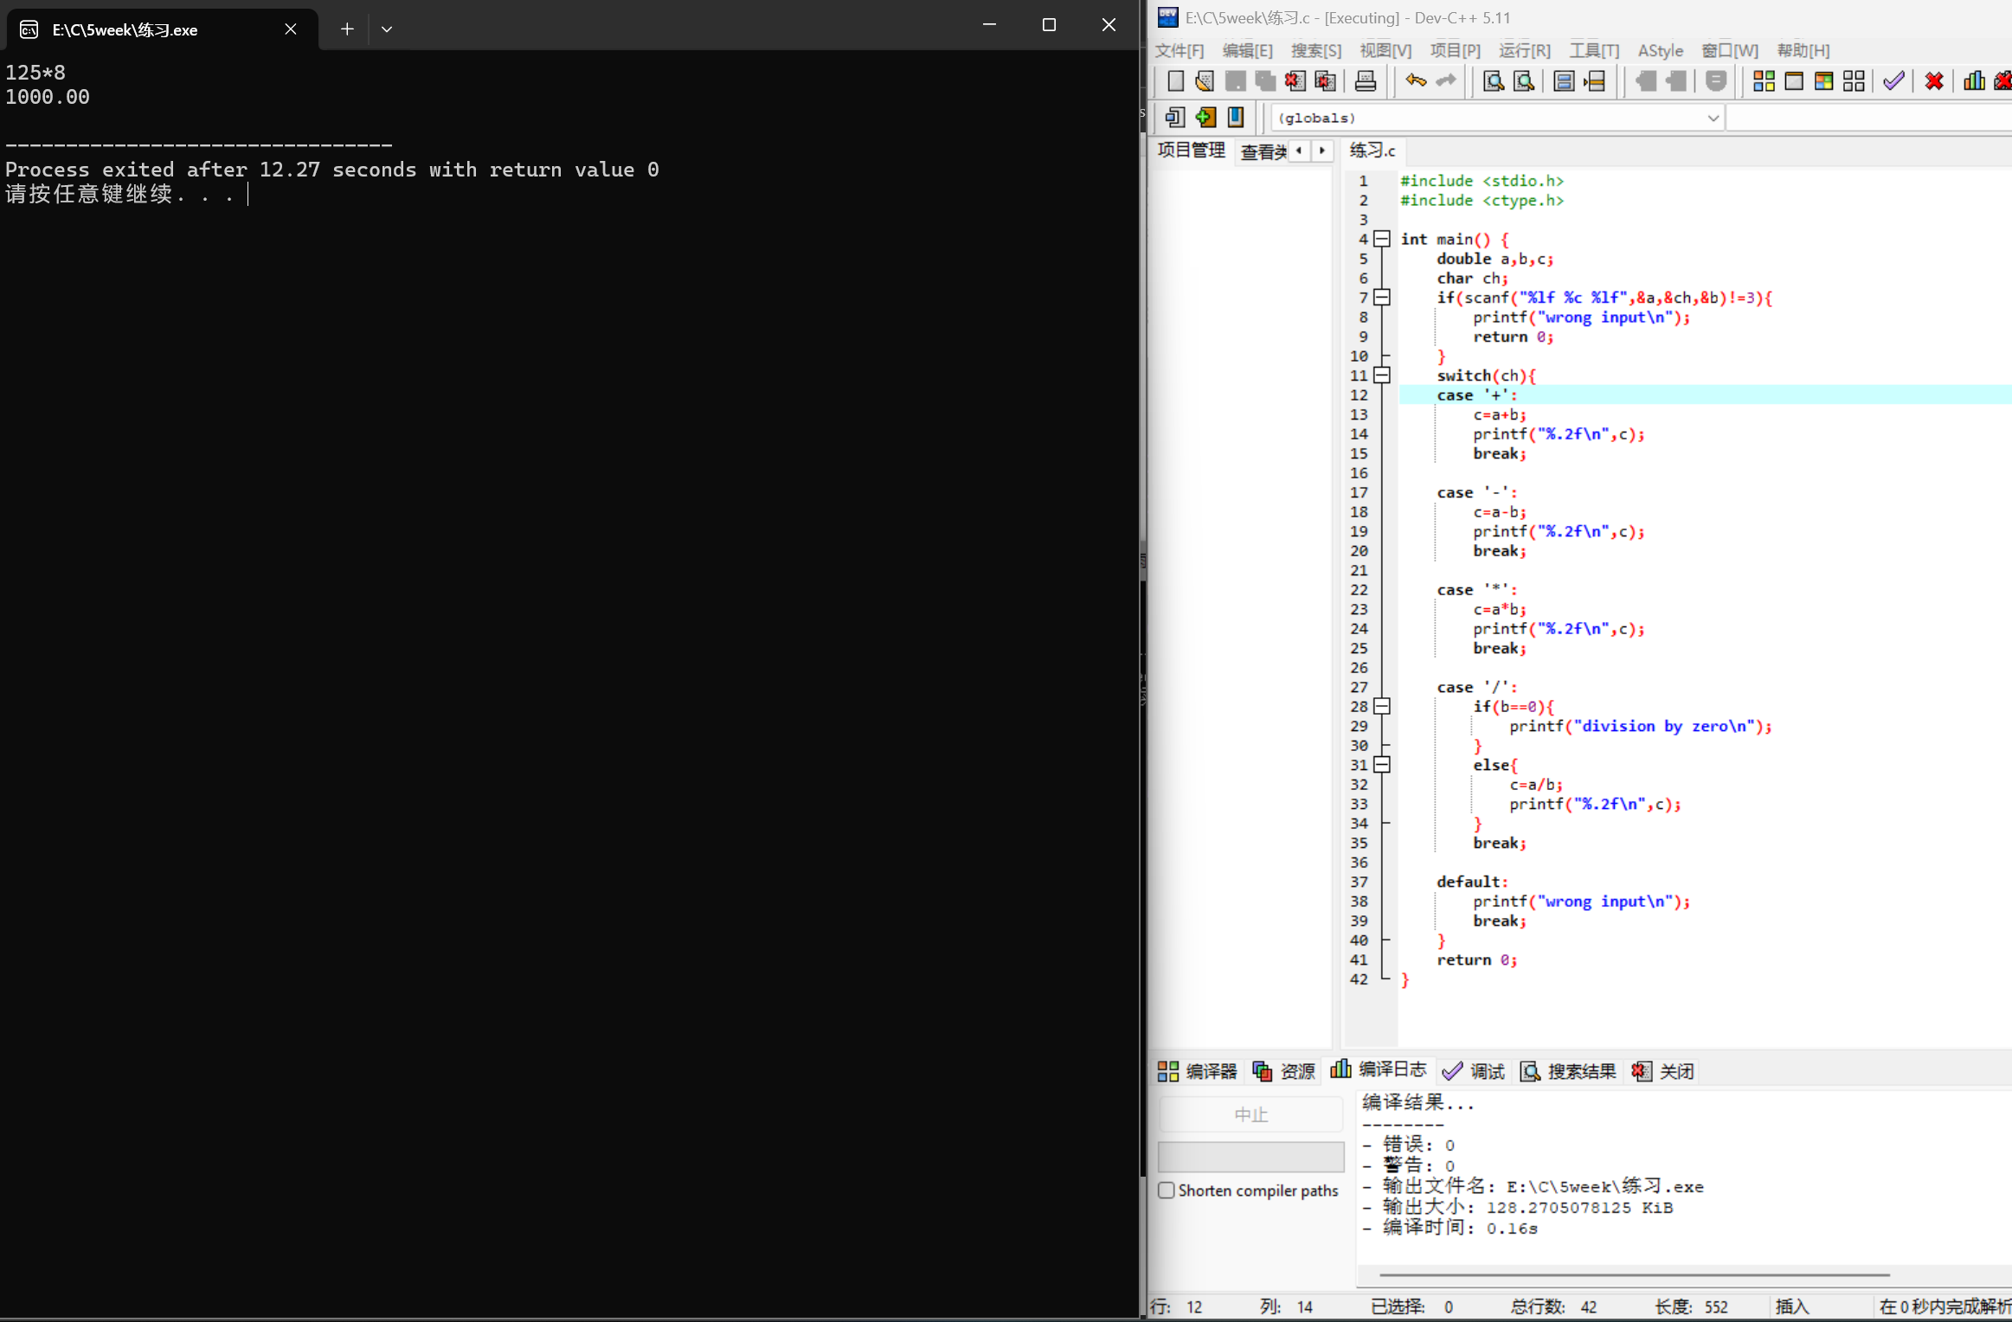Click the purple checkmark syntax check icon

click(x=1893, y=81)
